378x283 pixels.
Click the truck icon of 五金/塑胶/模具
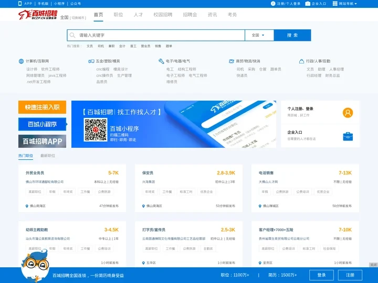pyautogui.click(x=91, y=61)
